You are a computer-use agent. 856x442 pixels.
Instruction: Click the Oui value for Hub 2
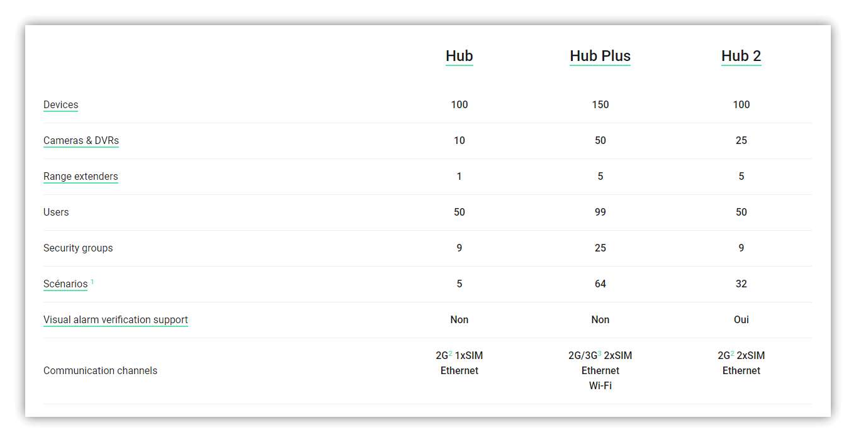[x=741, y=320]
